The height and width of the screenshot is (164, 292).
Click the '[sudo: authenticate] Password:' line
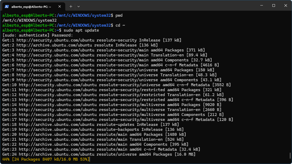click(38, 35)
